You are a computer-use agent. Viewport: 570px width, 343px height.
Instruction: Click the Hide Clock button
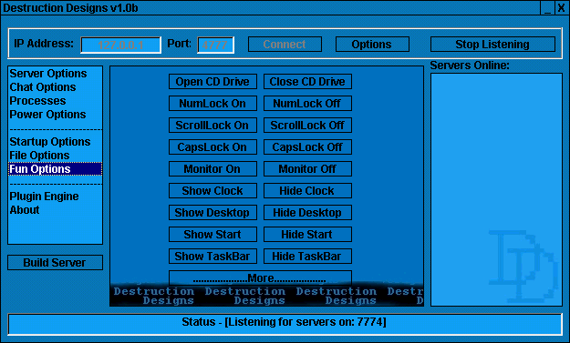point(307,190)
